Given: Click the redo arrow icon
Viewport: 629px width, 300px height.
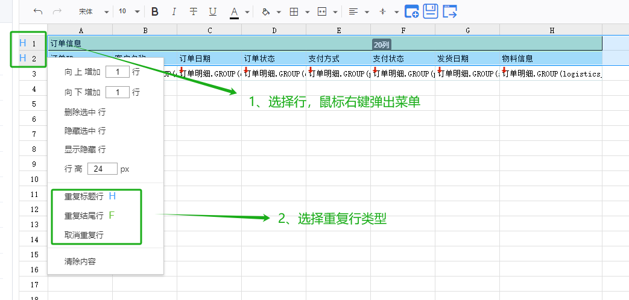Looking at the screenshot, I should pyautogui.click(x=57, y=11).
